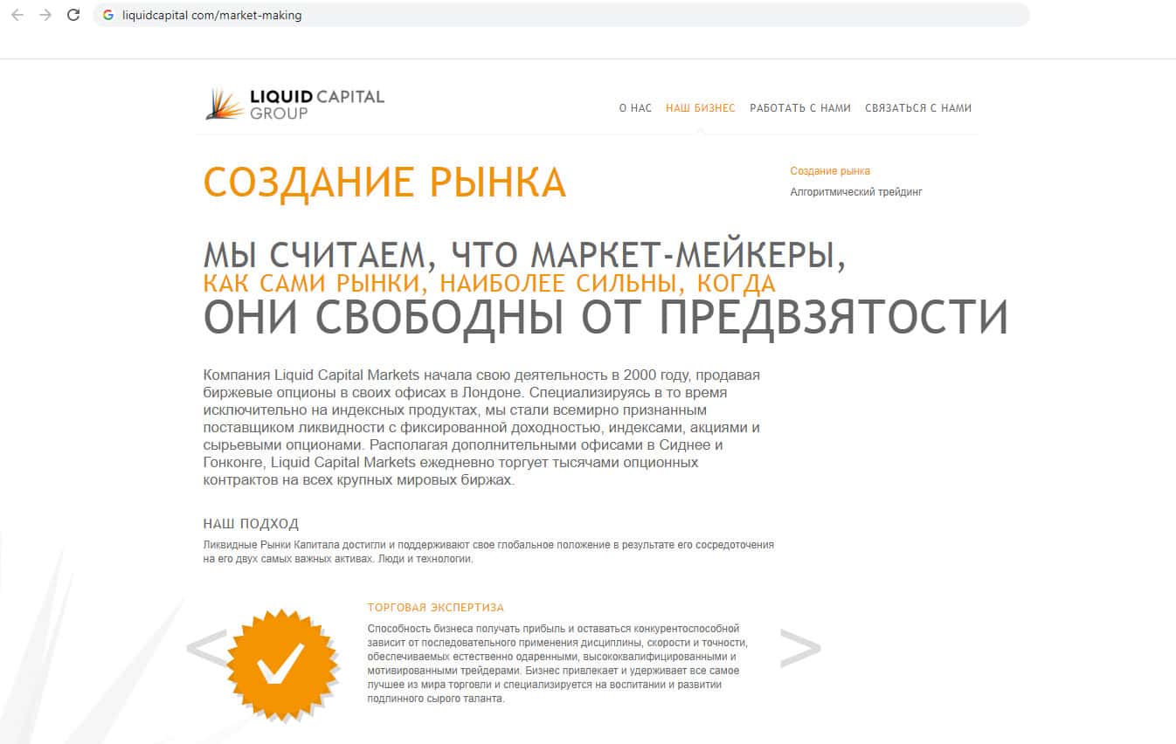Focus the address bar with liquidcapital.com/market-making
Screen dimensions: 1176x744
[561, 15]
